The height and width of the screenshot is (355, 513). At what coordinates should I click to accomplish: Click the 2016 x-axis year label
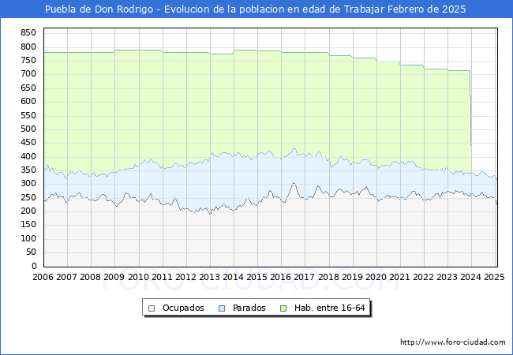click(x=280, y=277)
